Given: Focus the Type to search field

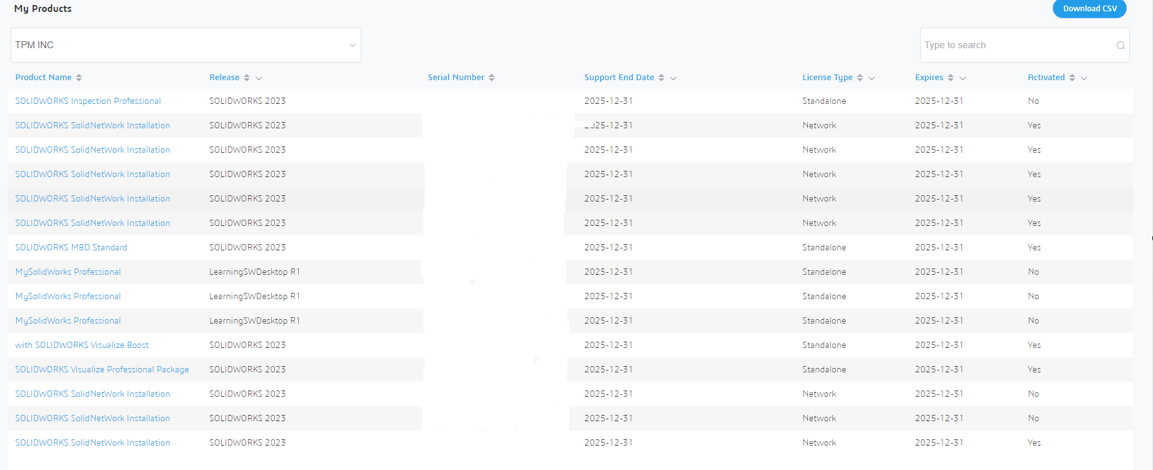Looking at the screenshot, I should click(1015, 45).
